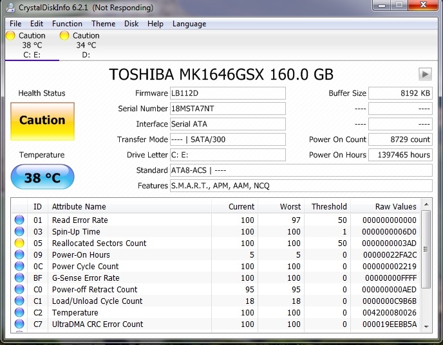Open the Theme menu
Viewport: 443px width, 345px height.
[x=103, y=24]
